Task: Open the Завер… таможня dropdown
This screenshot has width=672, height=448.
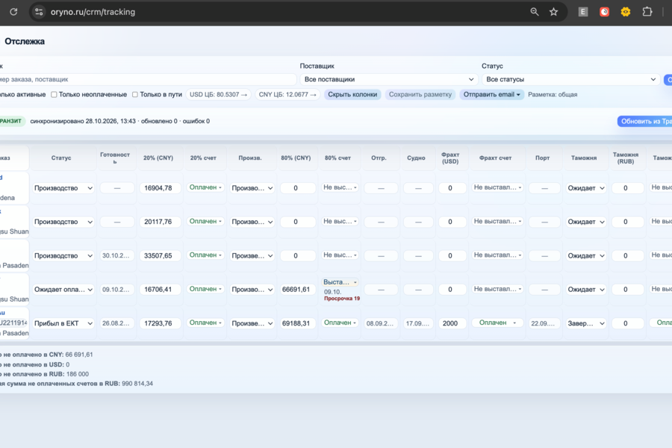Action: click(x=585, y=323)
